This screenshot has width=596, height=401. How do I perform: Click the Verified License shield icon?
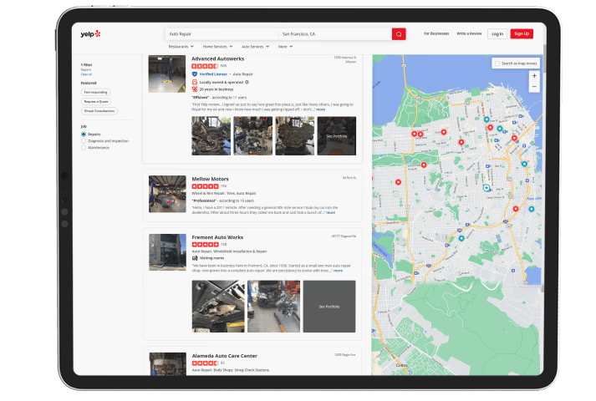[x=195, y=74]
